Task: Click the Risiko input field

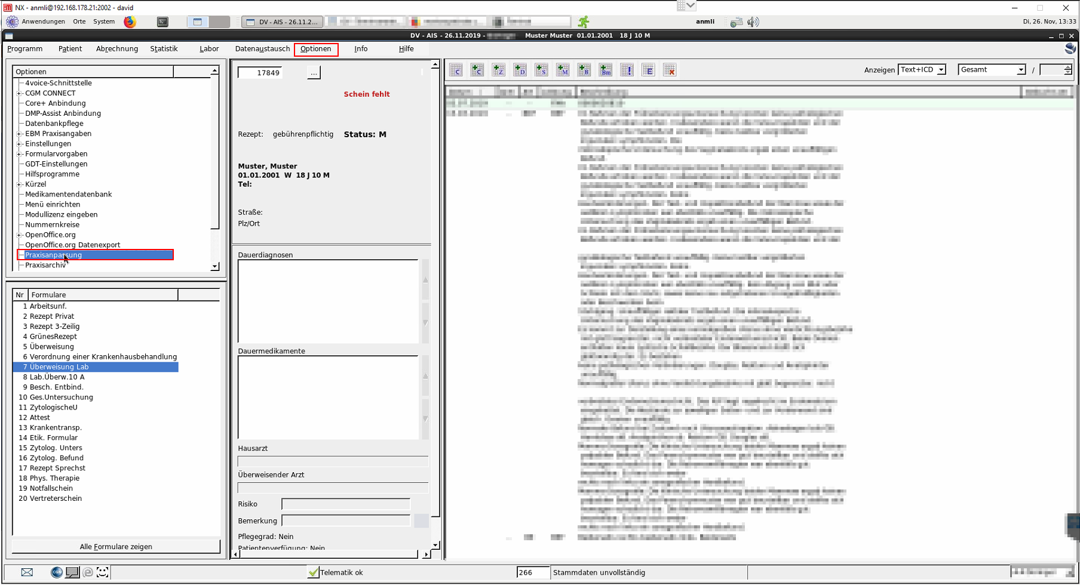Action: click(346, 504)
